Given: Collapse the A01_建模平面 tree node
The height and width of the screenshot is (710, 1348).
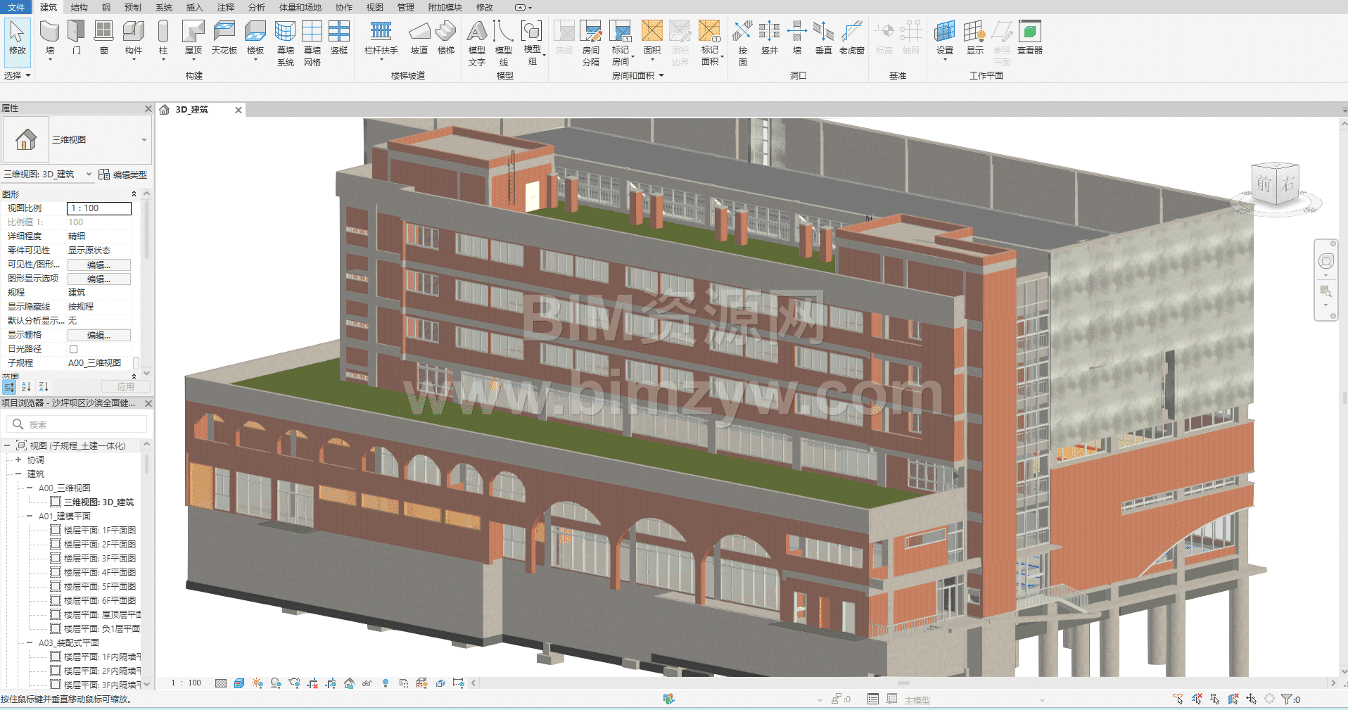Looking at the screenshot, I should click(30, 516).
